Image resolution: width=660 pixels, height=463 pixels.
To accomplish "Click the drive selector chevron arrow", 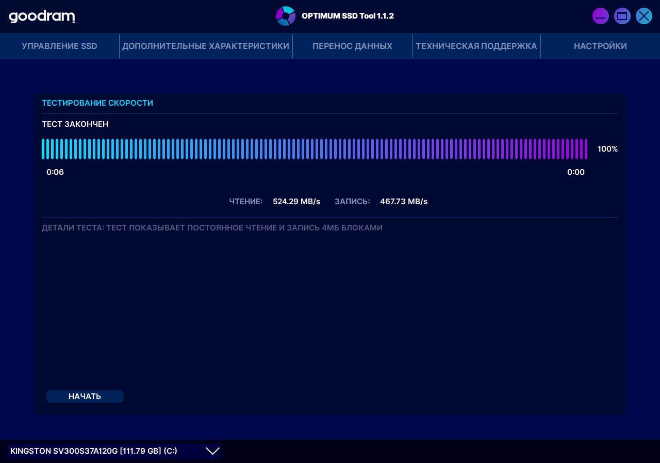I will coord(212,451).
